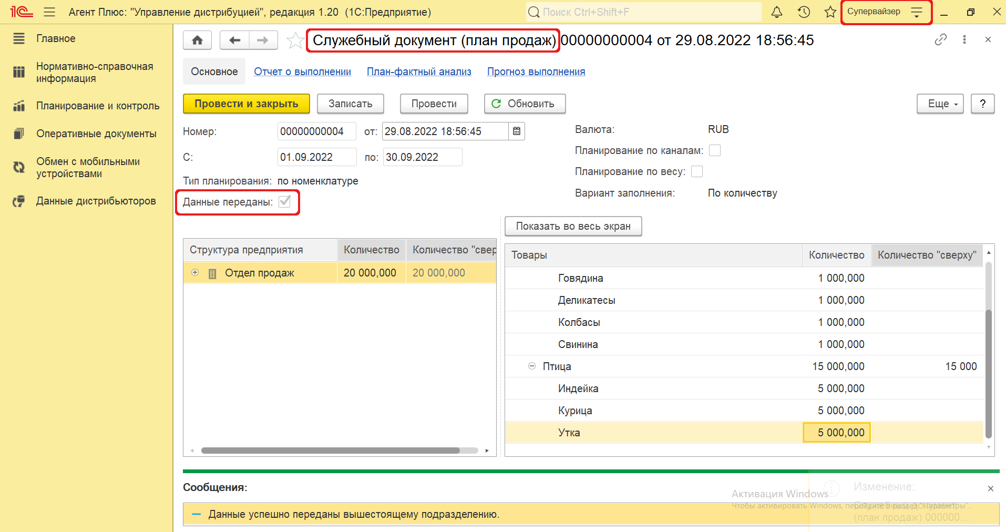Click the home page icon button
This screenshot has height=532, width=1006.
coord(197,40)
